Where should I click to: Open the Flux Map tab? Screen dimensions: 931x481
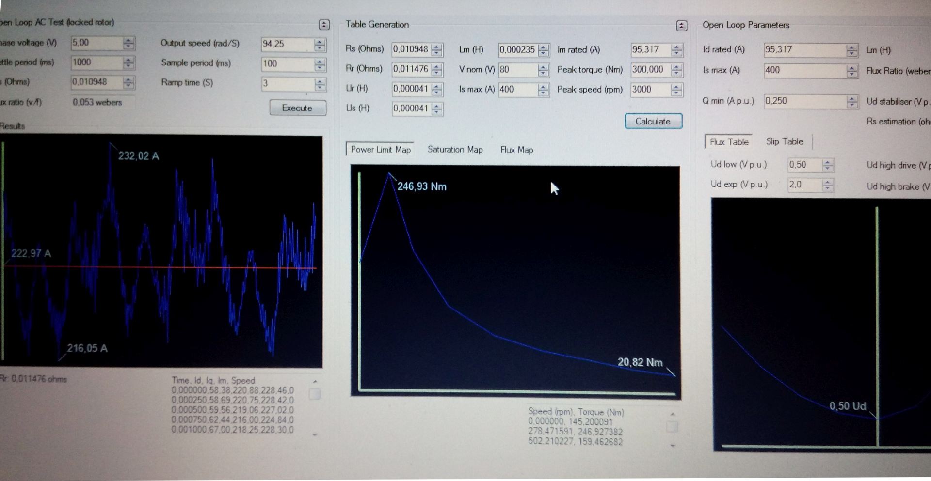click(516, 150)
